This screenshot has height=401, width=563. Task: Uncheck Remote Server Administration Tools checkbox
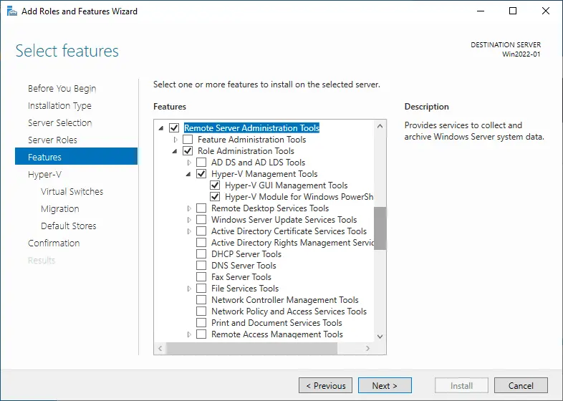174,127
